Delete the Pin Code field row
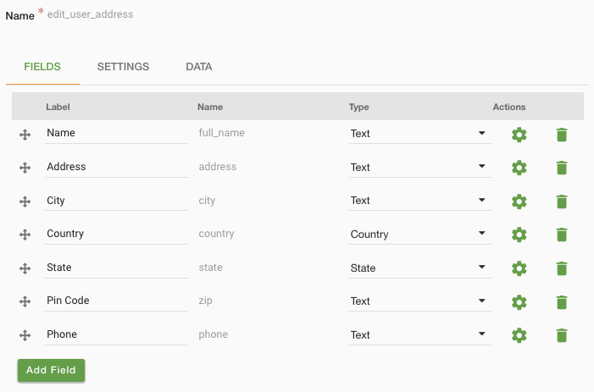 point(562,302)
